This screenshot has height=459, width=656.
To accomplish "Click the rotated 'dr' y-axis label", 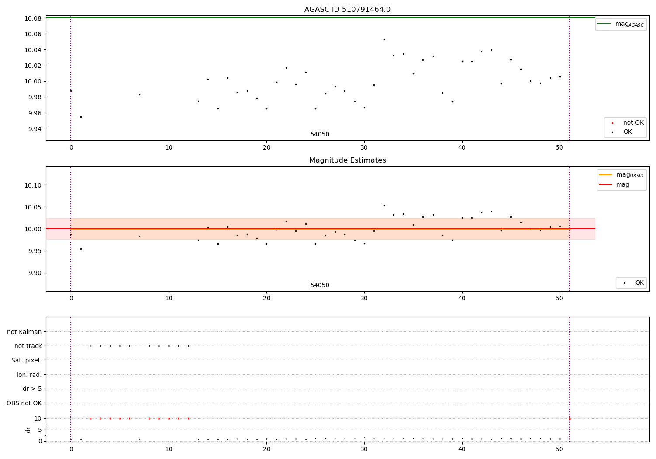I will (x=28, y=430).
